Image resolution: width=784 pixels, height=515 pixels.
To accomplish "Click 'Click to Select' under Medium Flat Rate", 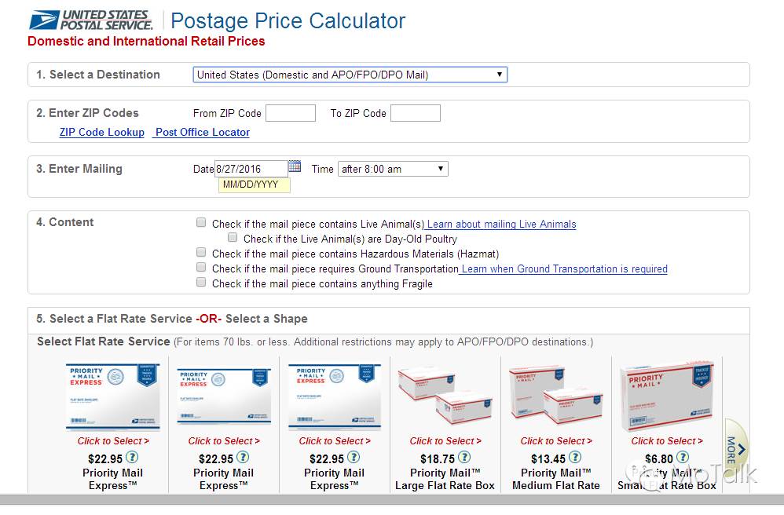I will pos(556,441).
